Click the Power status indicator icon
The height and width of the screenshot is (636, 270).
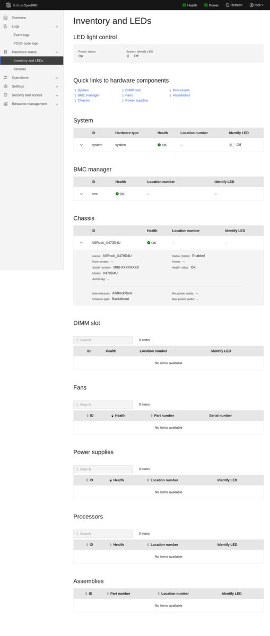pyautogui.click(x=206, y=5)
